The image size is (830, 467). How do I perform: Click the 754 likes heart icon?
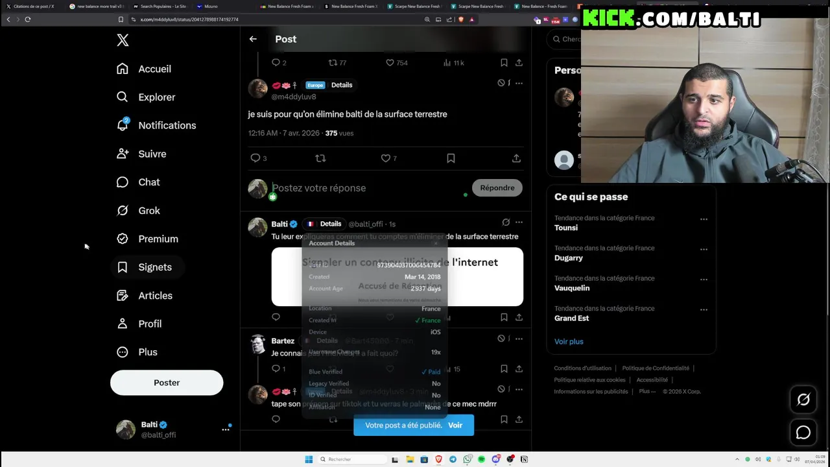(x=390, y=63)
